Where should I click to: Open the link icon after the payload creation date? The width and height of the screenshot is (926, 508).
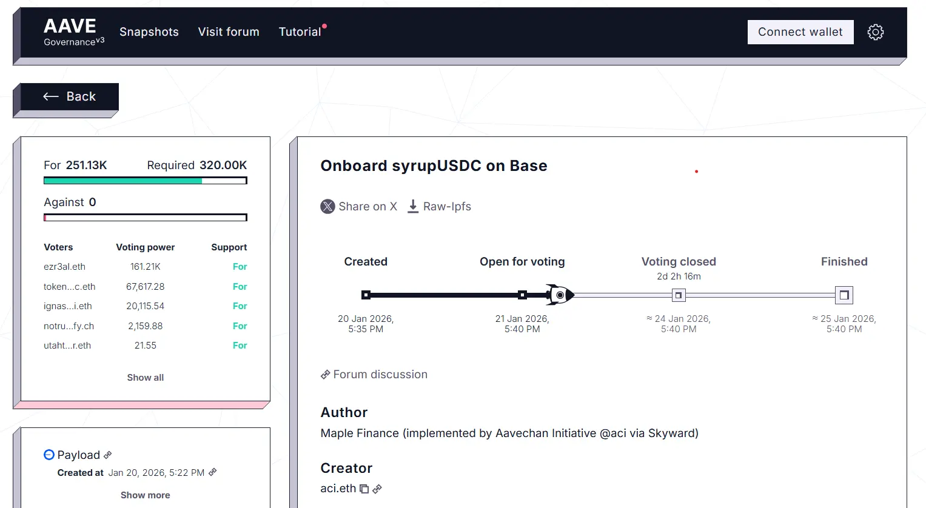point(212,472)
